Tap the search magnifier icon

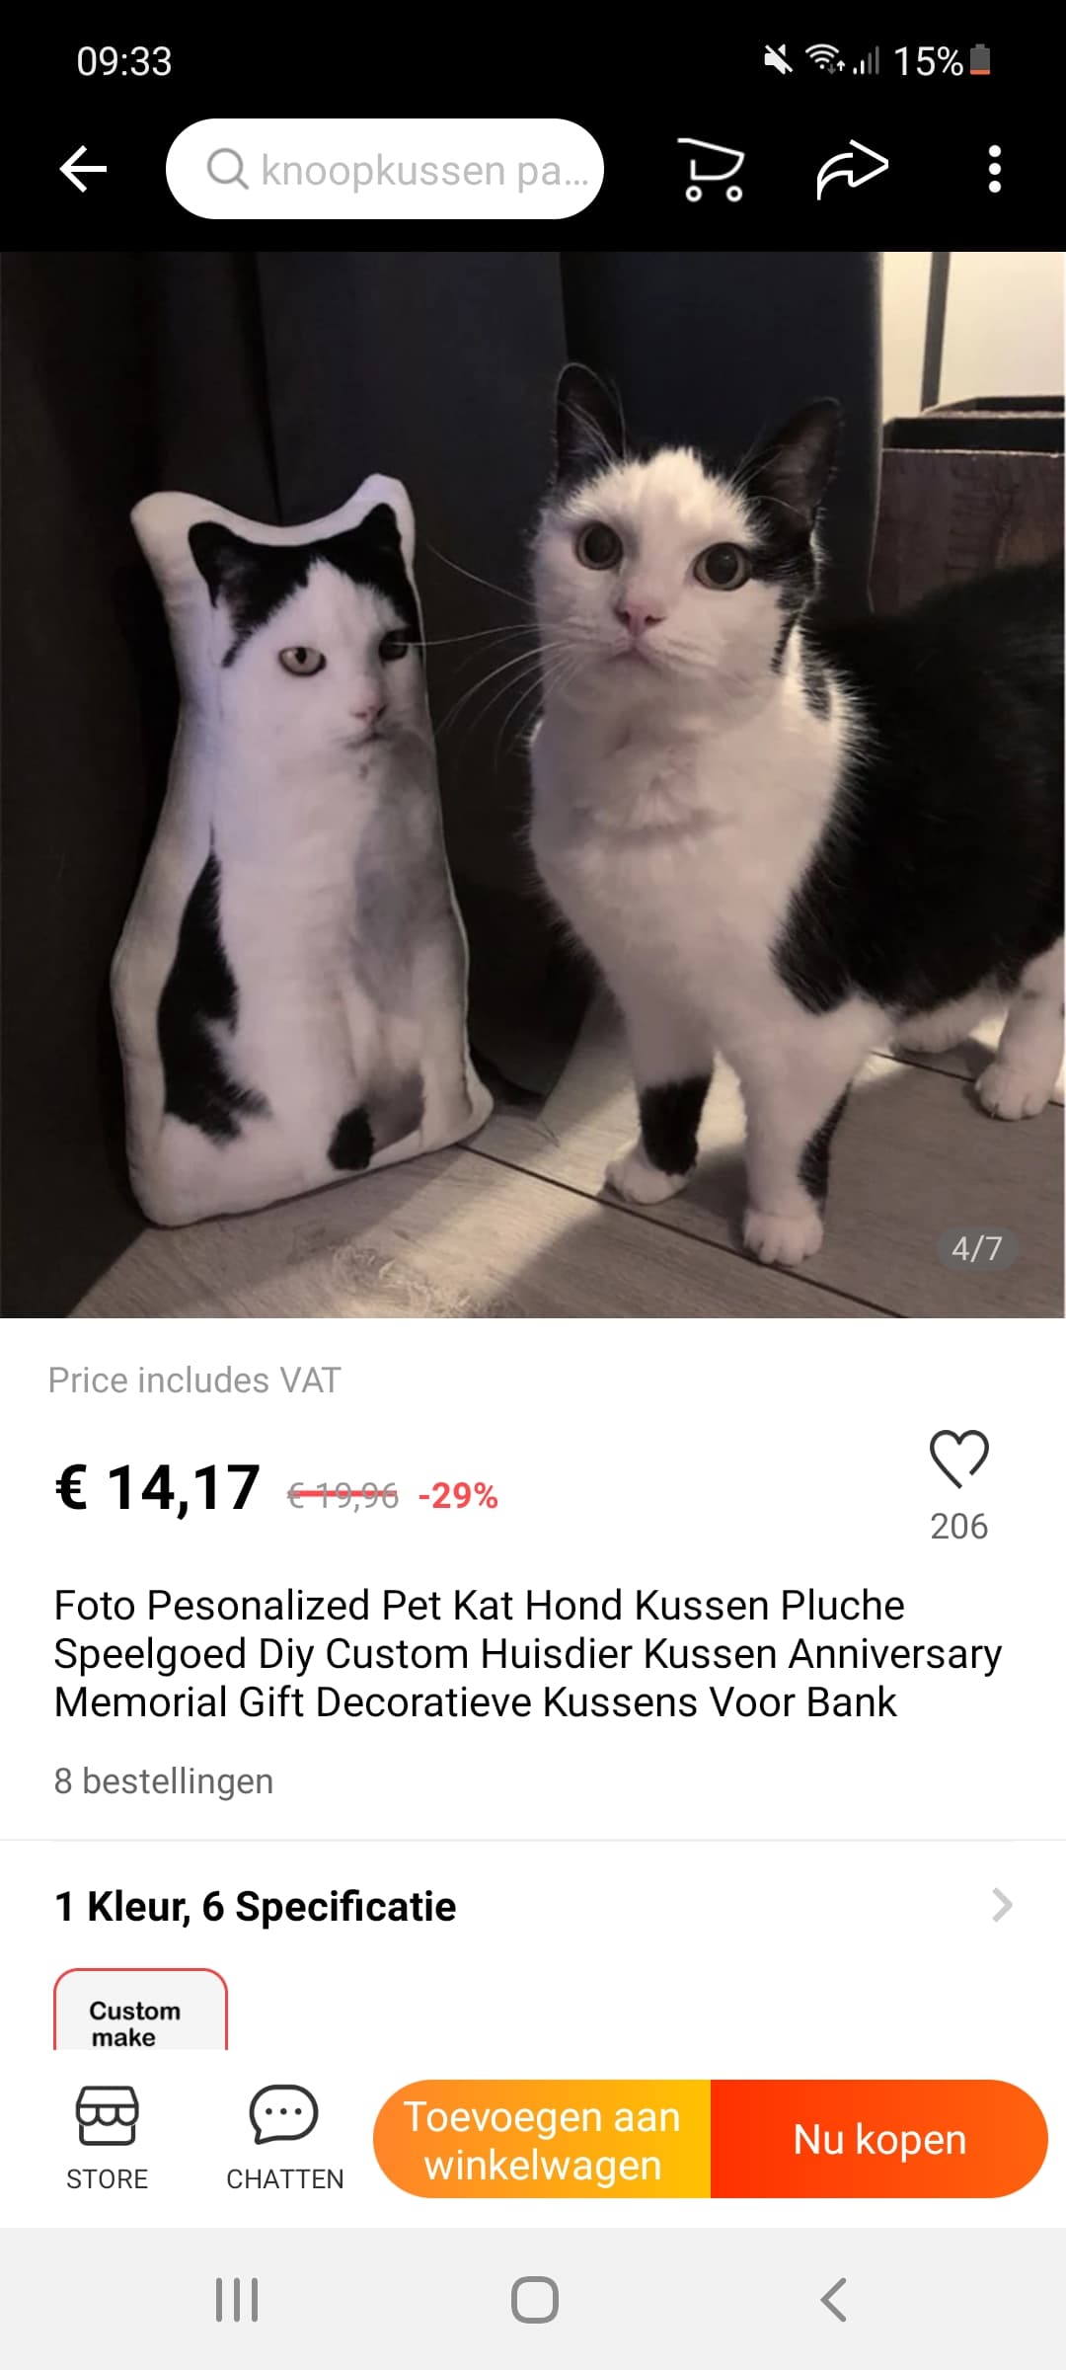[x=227, y=169]
